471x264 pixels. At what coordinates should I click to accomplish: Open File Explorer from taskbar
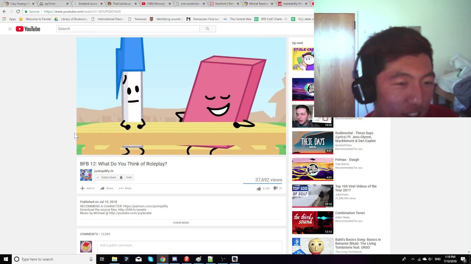[x=114, y=259]
